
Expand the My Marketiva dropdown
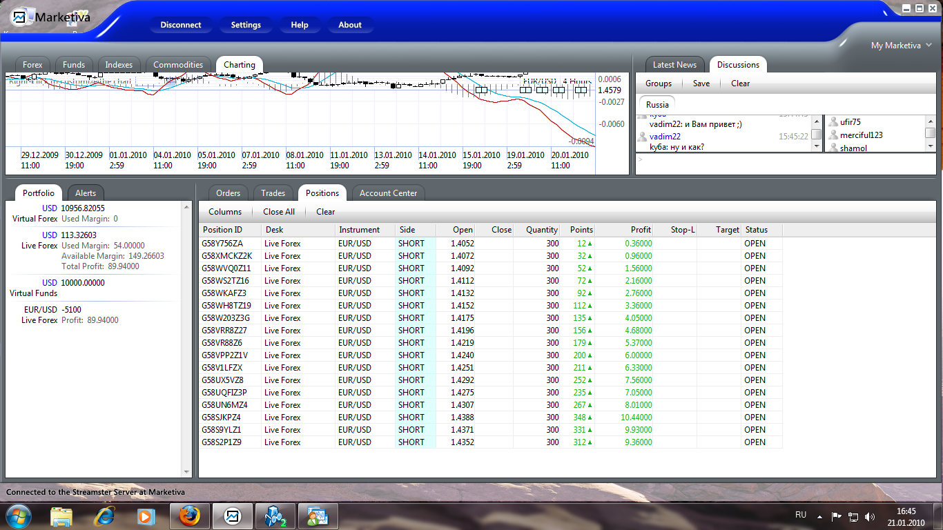point(929,46)
